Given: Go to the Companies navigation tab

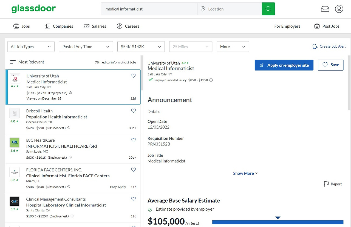Looking at the screenshot, I should pos(59,26).
